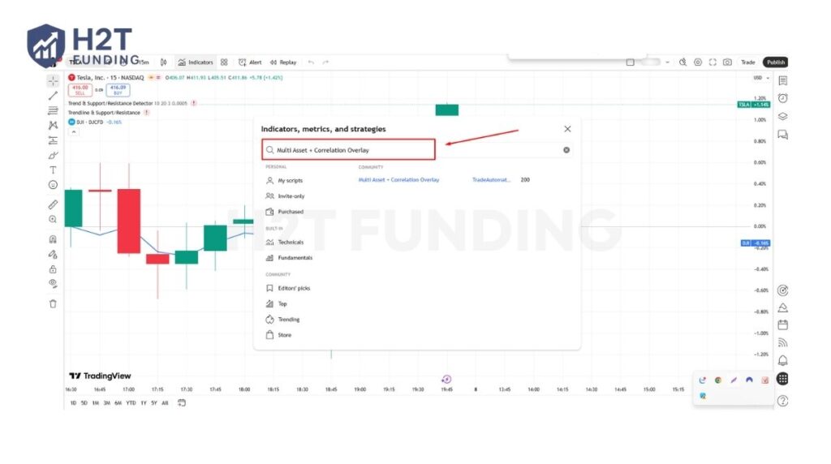Open the Indicators toolbar button
Screen dimensions: 831x464
(196, 62)
